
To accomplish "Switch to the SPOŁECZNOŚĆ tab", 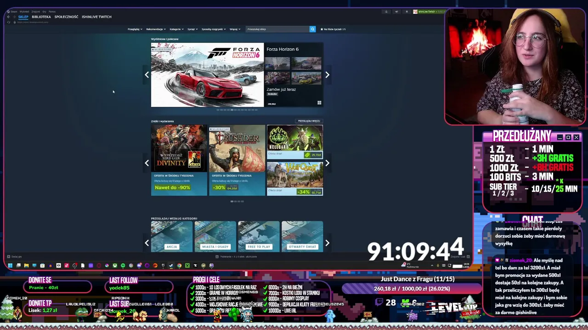I will point(66,17).
